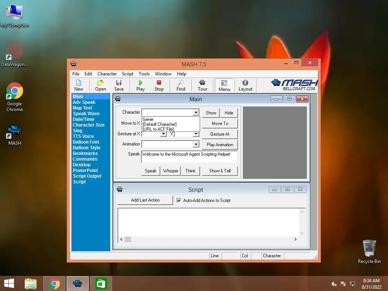Click the MASH Bellcraft.com logo
The width and height of the screenshot is (388, 291).
coord(294,85)
